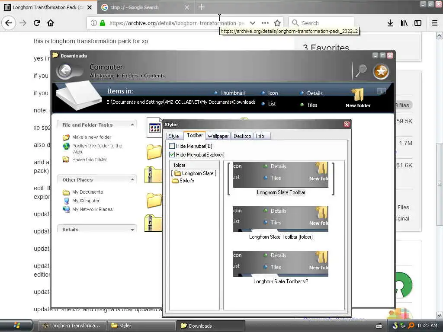This screenshot has width=443, height=332.
Task: Close the Styler dialog
Action: point(347,124)
